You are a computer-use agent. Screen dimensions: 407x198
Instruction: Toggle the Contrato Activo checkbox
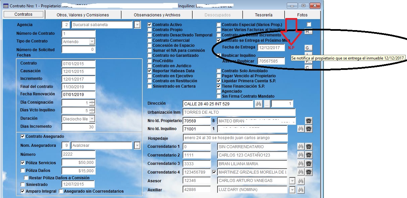[150, 25]
